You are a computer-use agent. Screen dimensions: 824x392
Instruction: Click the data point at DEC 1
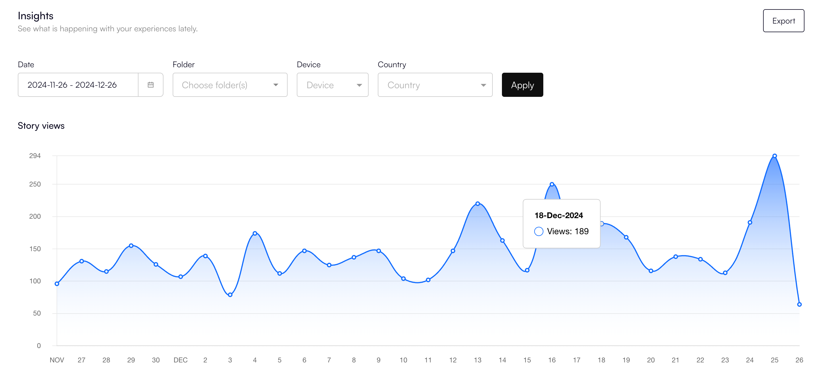(x=181, y=277)
